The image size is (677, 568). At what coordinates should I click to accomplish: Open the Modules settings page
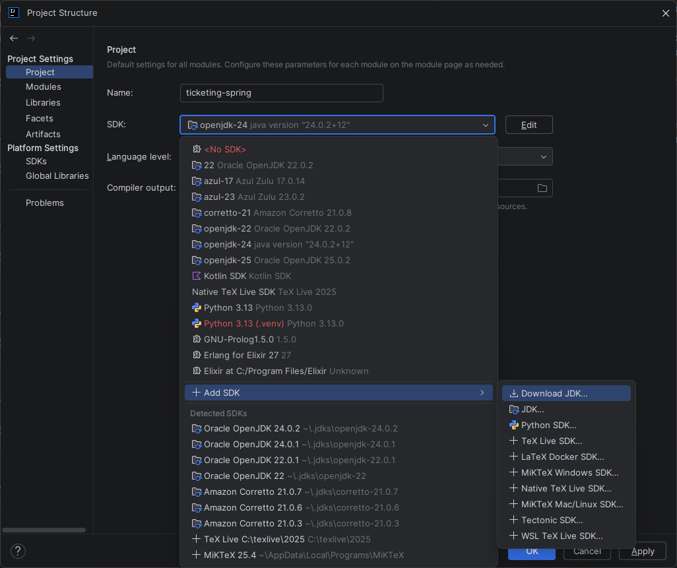click(44, 86)
